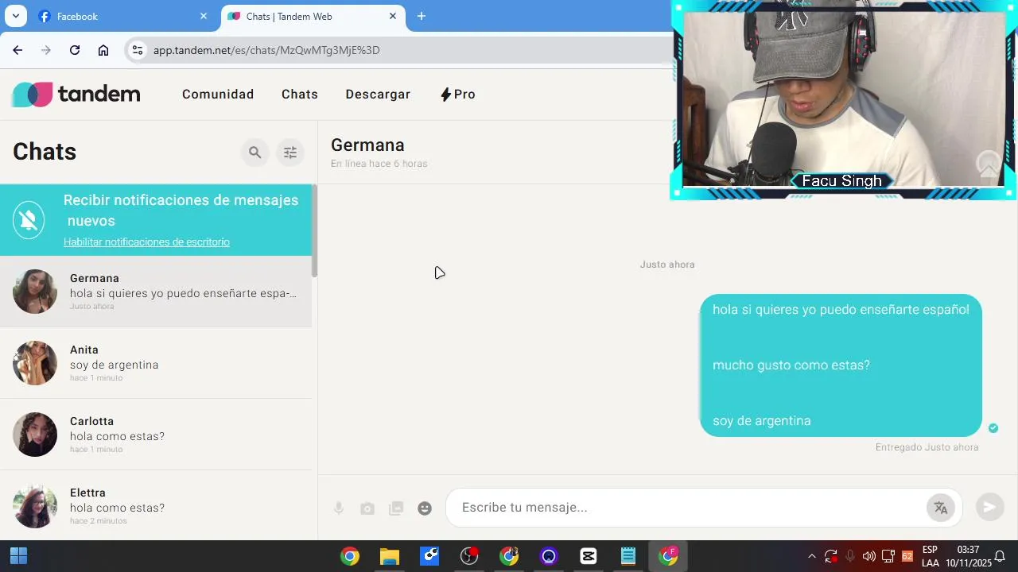Click the Tandem logo
1018x572 pixels.
76,95
